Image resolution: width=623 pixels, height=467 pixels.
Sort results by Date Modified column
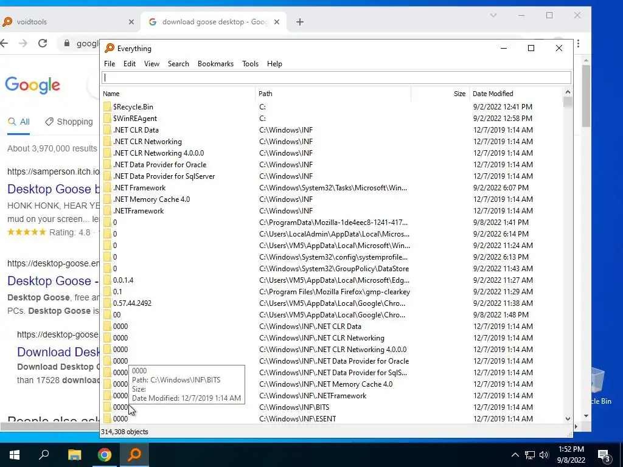click(516, 94)
